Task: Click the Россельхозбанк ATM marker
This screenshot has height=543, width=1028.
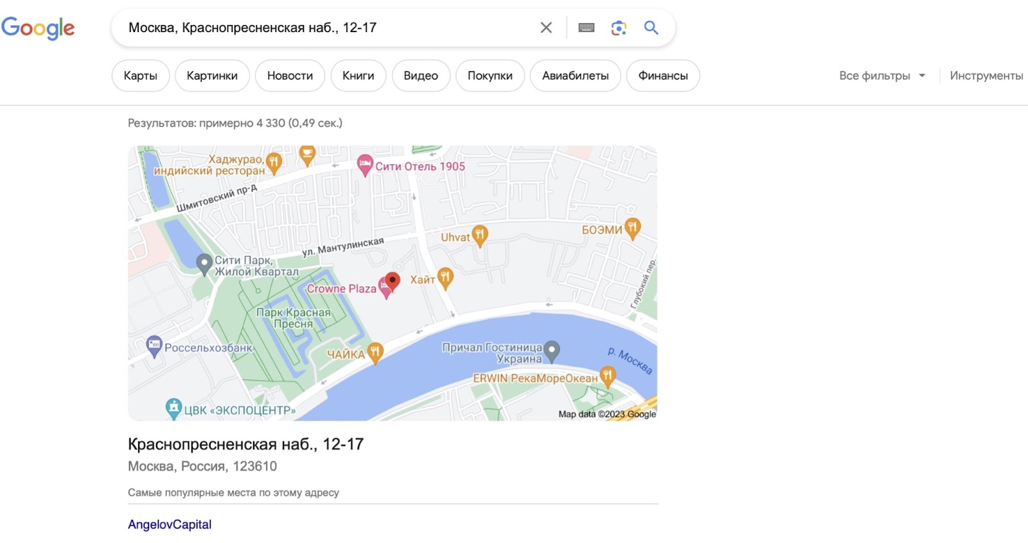Action: tap(154, 347)
